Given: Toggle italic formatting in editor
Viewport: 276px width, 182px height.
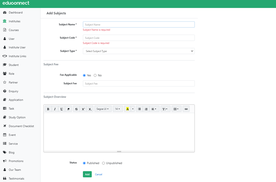Looking at the screenshot, I should pos(55,109).
